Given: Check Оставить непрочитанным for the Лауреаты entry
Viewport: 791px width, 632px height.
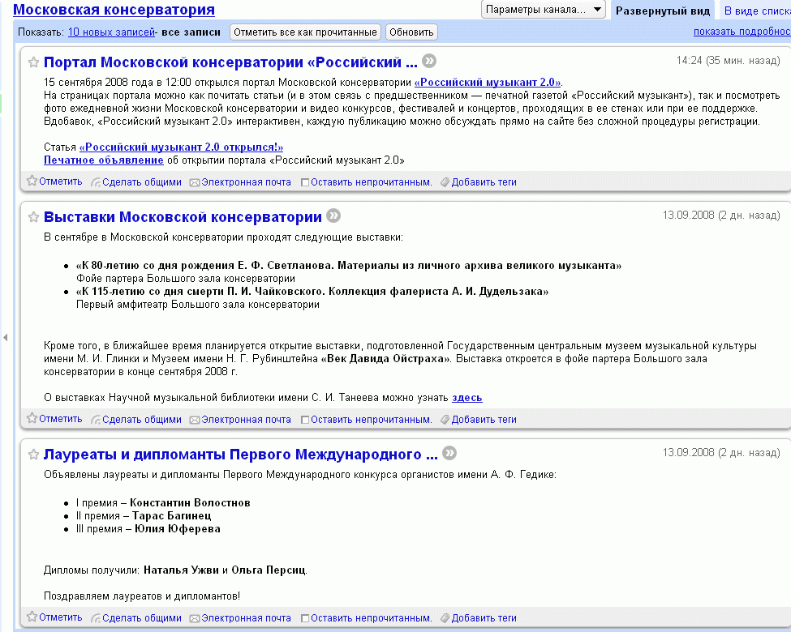Looking at the screenshot, I should tap(305, 619).
